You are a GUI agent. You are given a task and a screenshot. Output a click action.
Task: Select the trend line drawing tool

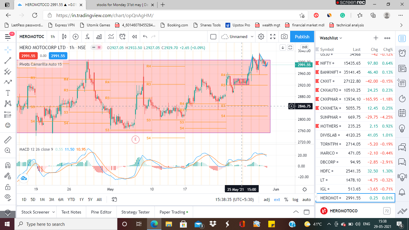coord(8,60)
